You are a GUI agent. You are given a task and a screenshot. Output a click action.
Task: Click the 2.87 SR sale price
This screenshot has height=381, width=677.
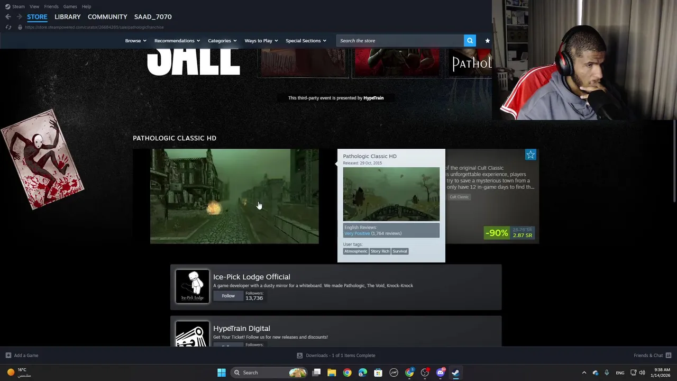522,235
